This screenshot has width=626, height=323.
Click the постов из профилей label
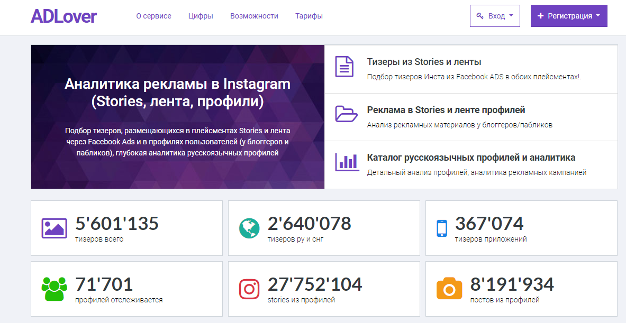505,300
